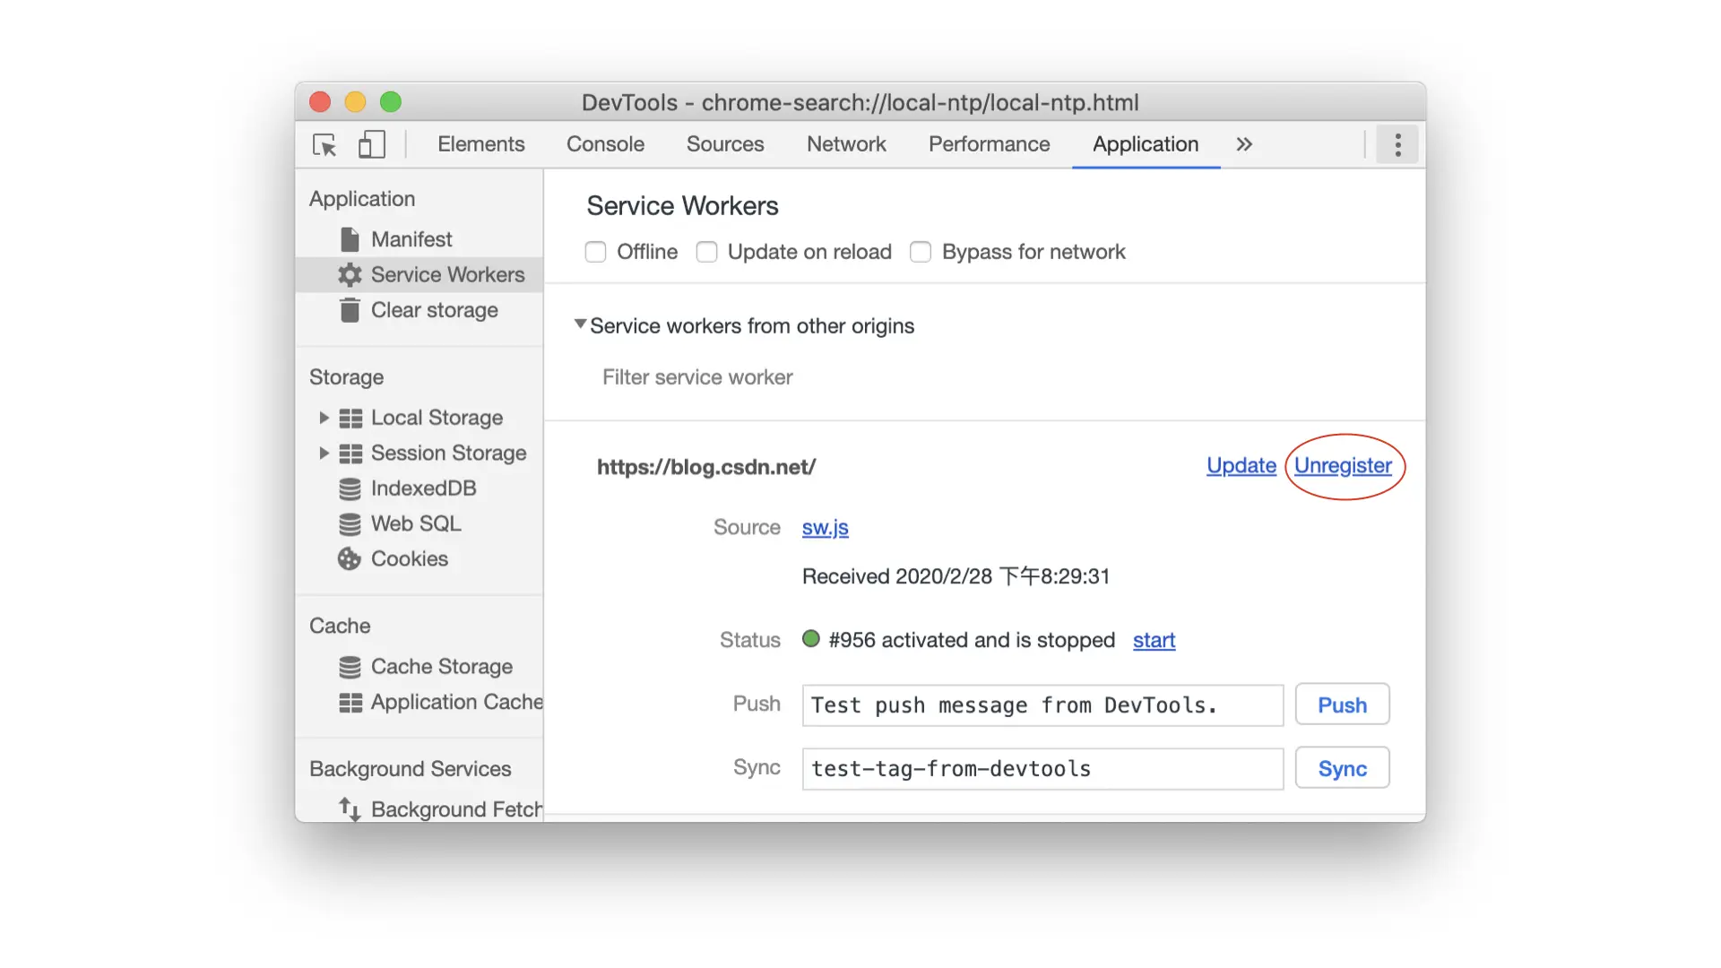
Task: Enable Bypass for network checkbox
Action: click(921, 252)
